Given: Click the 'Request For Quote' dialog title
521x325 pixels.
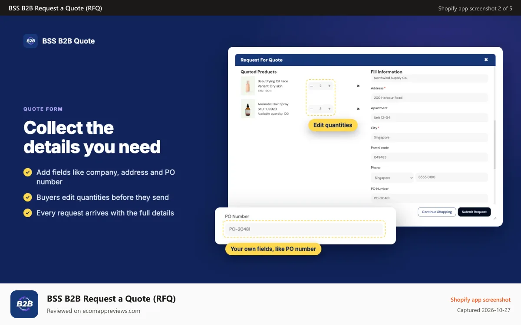Looking at the screenshot, I should click(x=261, y=60).
